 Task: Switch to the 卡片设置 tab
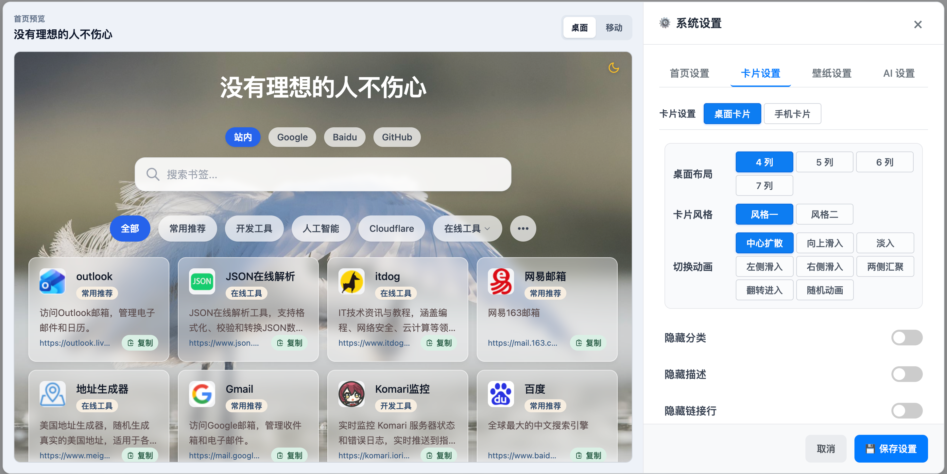click(x=760, y=73)
